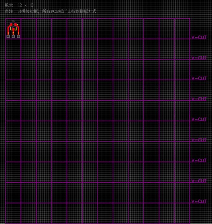Click the 数量 12 x 10 text
The width and height of the screenshot is (212, 224).
pos(19,5)
